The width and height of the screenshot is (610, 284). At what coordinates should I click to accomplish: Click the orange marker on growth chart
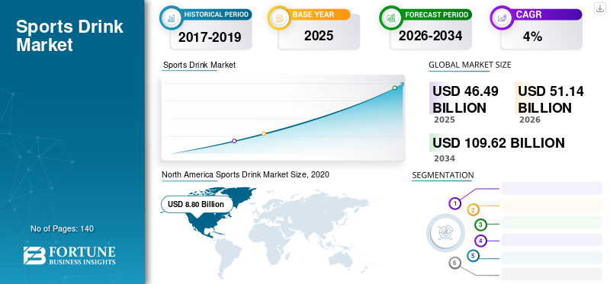pyautogui.click(x=264, y=134)
